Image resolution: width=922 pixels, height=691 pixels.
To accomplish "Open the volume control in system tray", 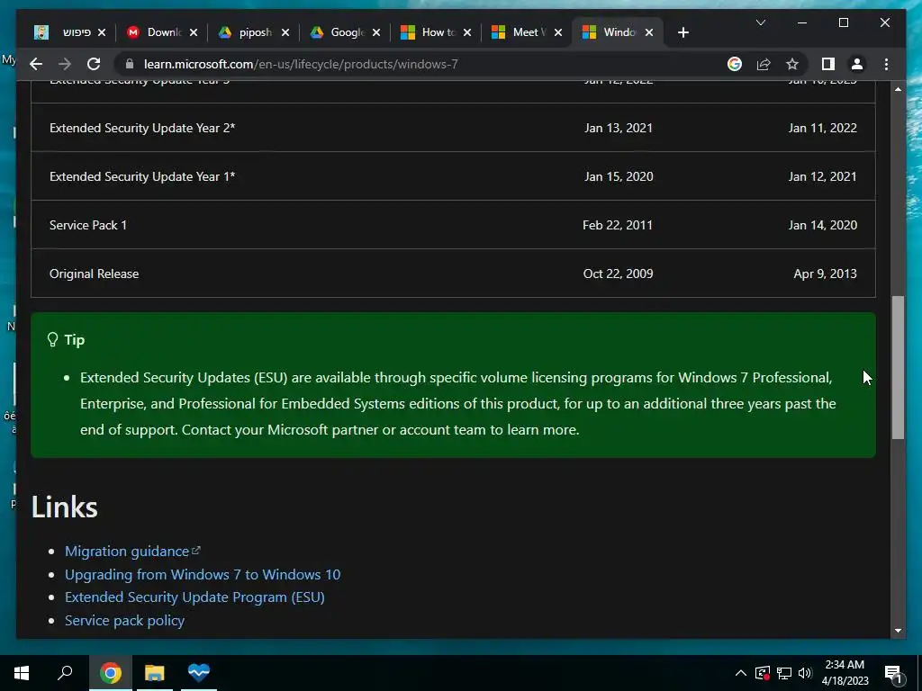I will pos(805,673).
